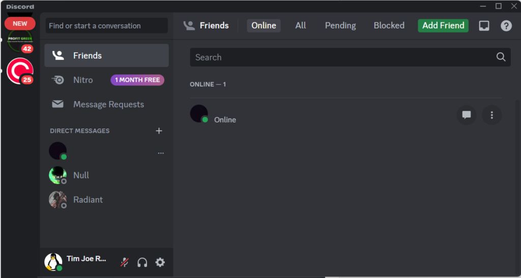
Task: Create a DM with the plus icon
Action: click(x=159, y=131)
